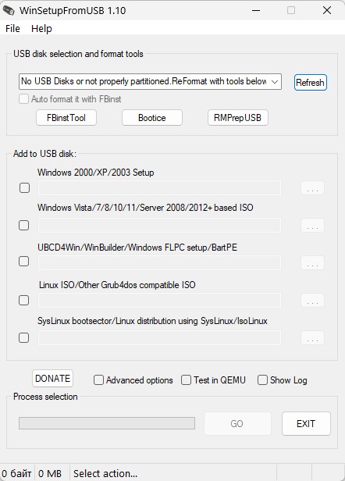Enable Windows 2000/XP/2003 Setup checkbox

point(24,187)
